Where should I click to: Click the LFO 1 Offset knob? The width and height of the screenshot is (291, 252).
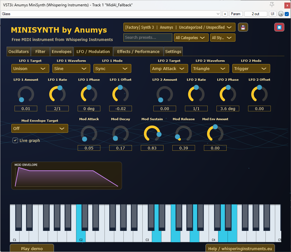click(121, 94)
